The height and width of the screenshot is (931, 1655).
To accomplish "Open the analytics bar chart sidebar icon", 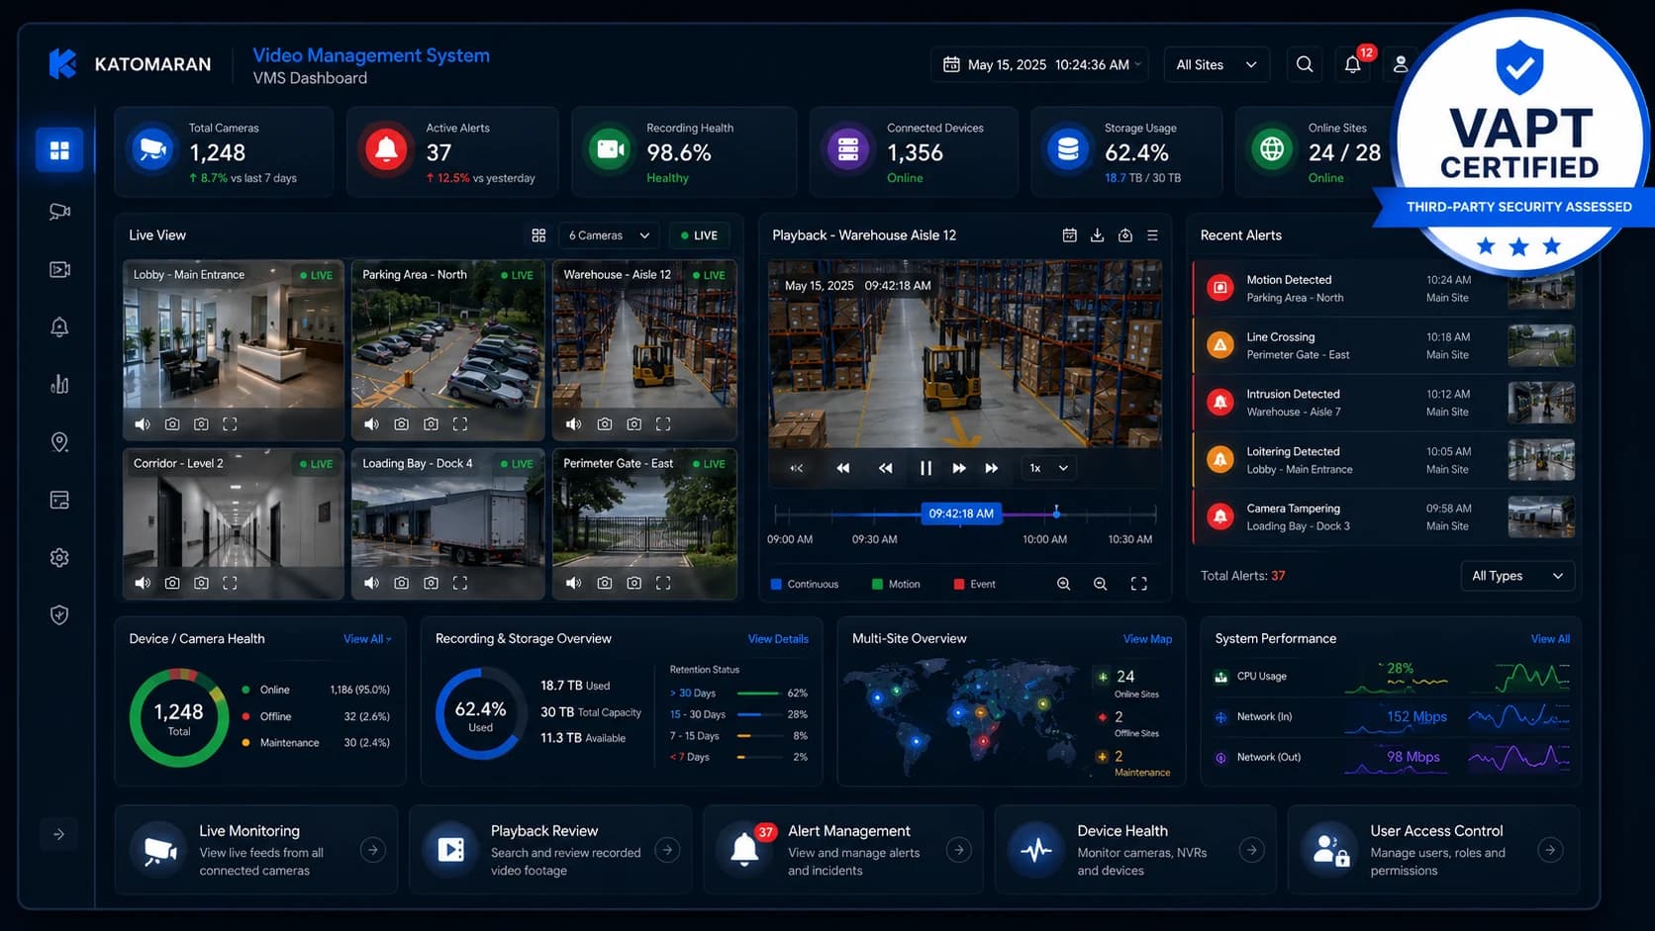I will [59, 384].
